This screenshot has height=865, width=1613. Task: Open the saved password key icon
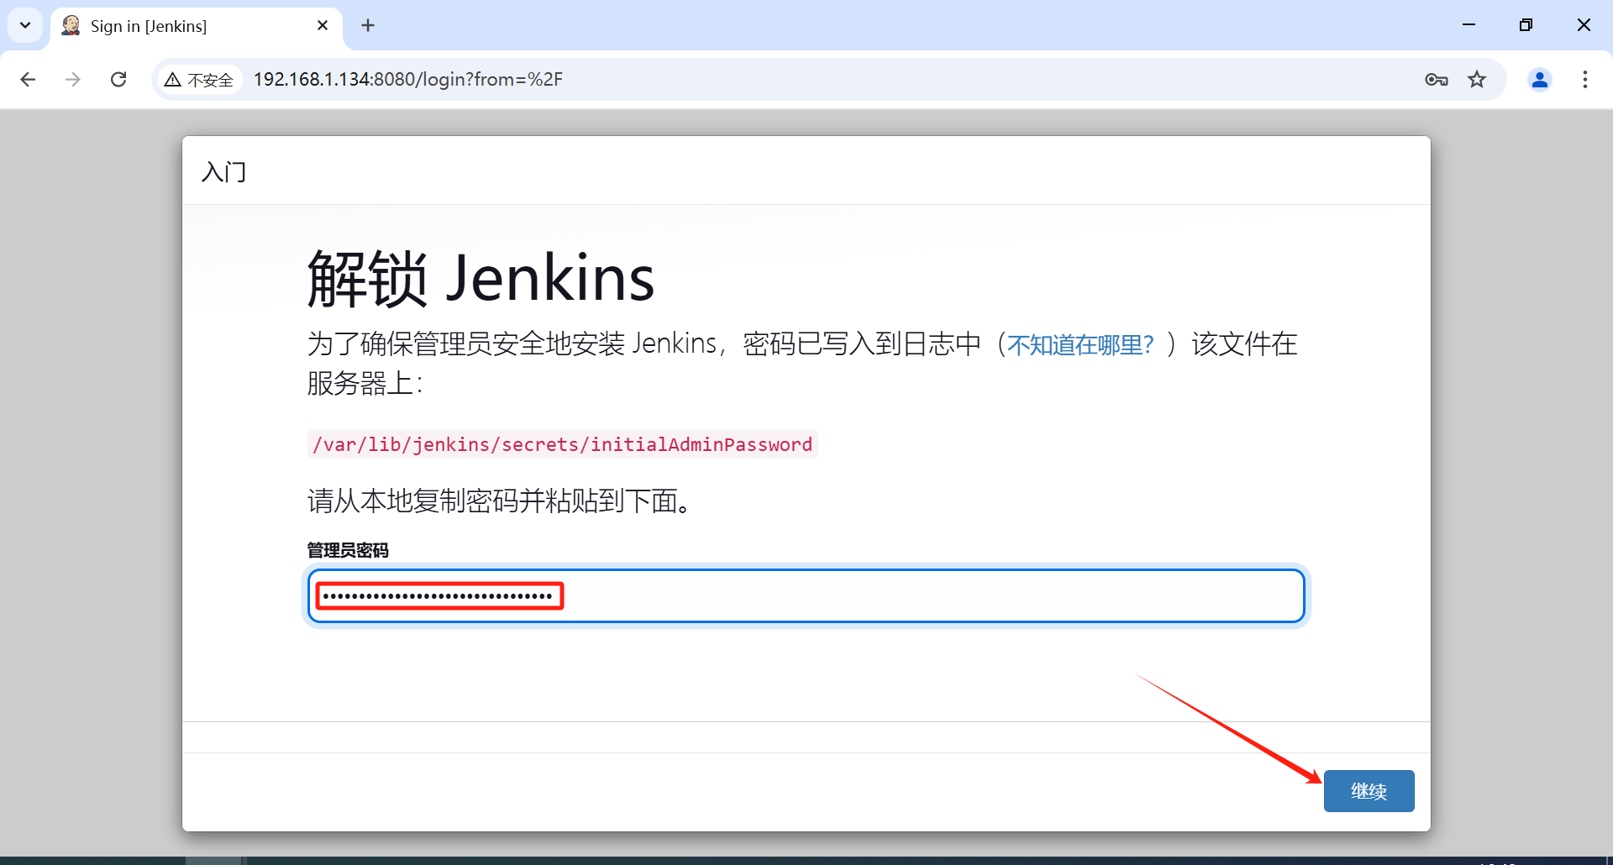1437,79
